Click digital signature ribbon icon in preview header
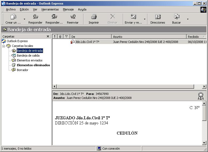This screenshot has width=208, height=152. tap(201, 96)
